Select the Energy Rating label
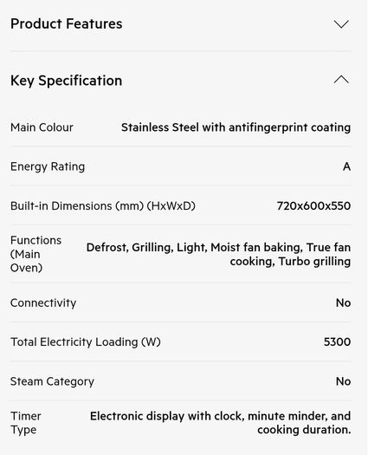 coord(48,167)
